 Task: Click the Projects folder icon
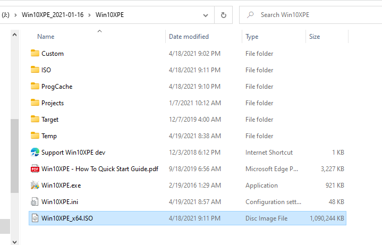(35, 103)
